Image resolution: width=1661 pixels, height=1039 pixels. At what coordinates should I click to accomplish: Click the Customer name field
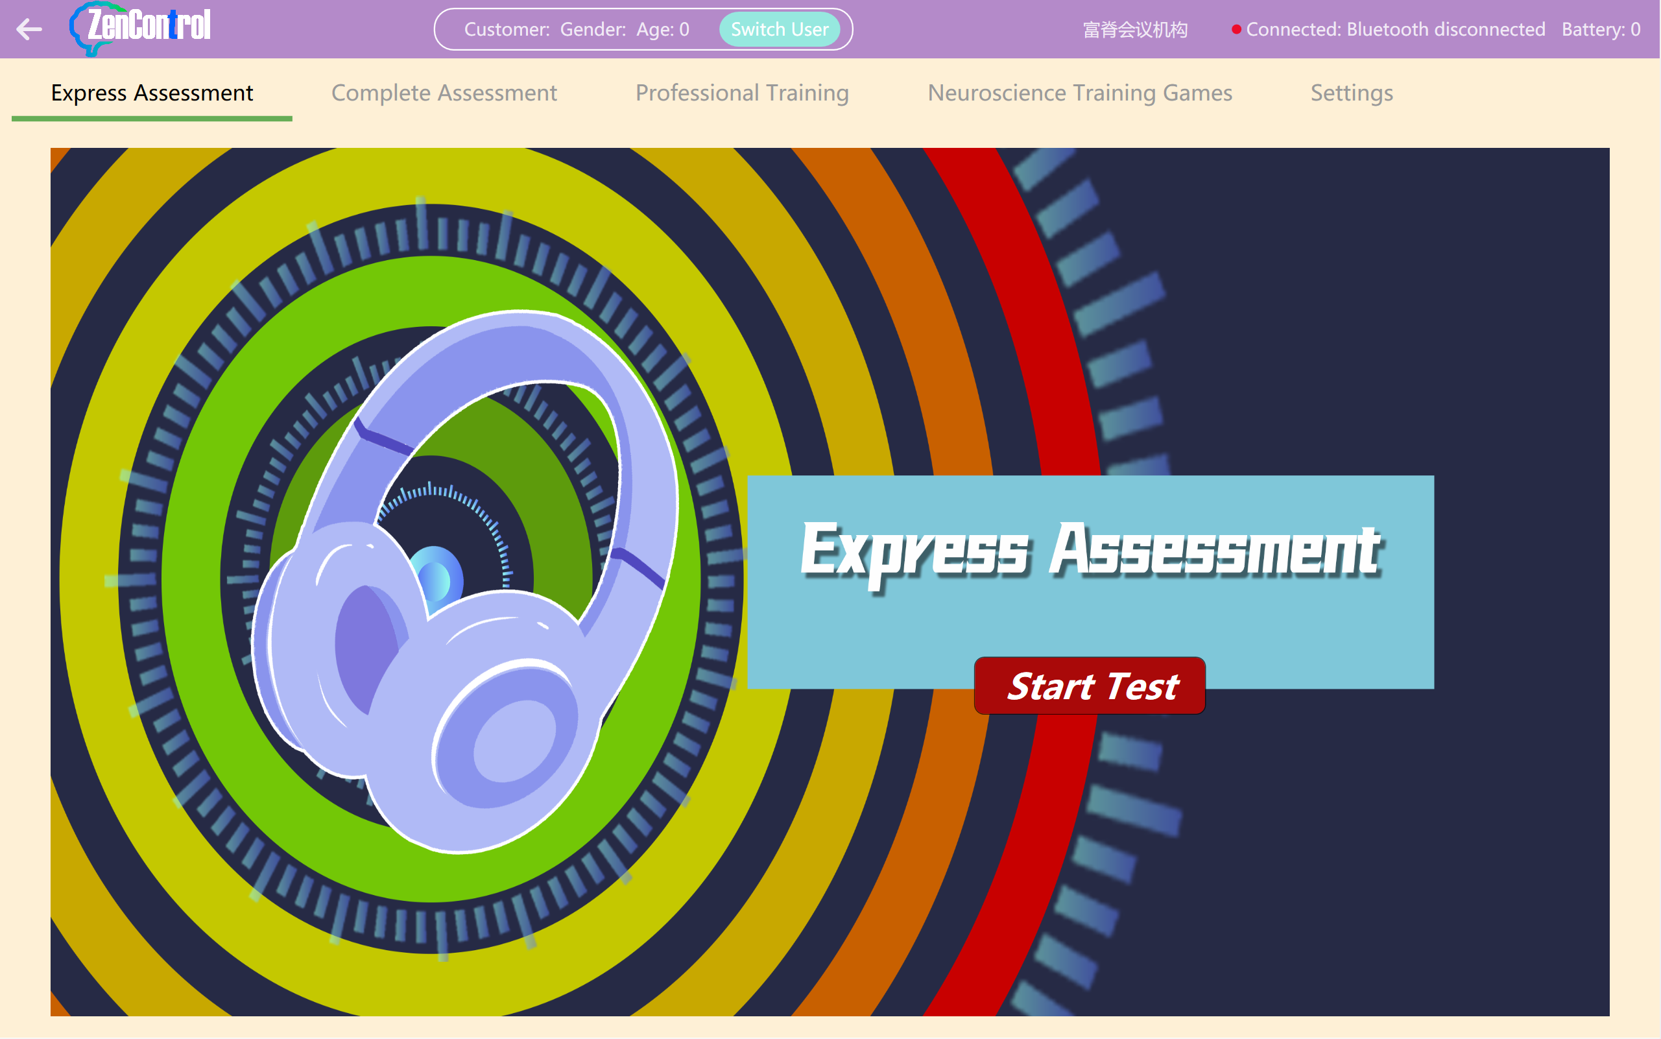coord(507,30)
